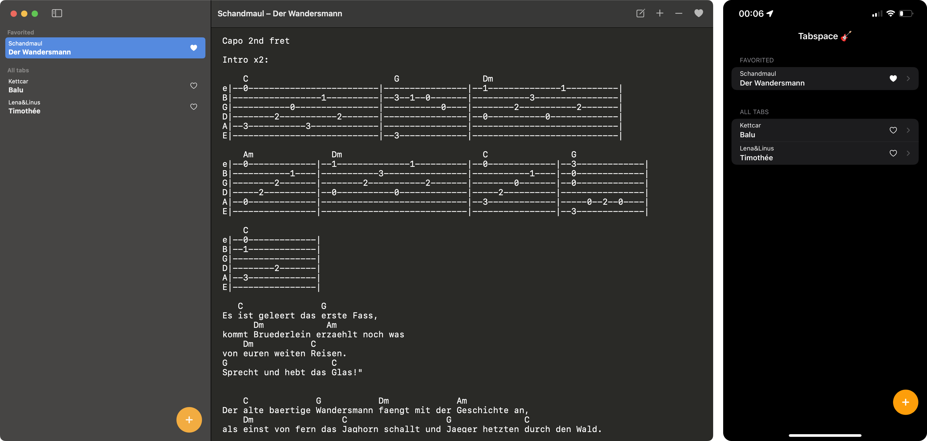Image resolution: width=927 pixels, height=441 pixels.
Task: Close the Mac window with the red button
Action: 14,14
